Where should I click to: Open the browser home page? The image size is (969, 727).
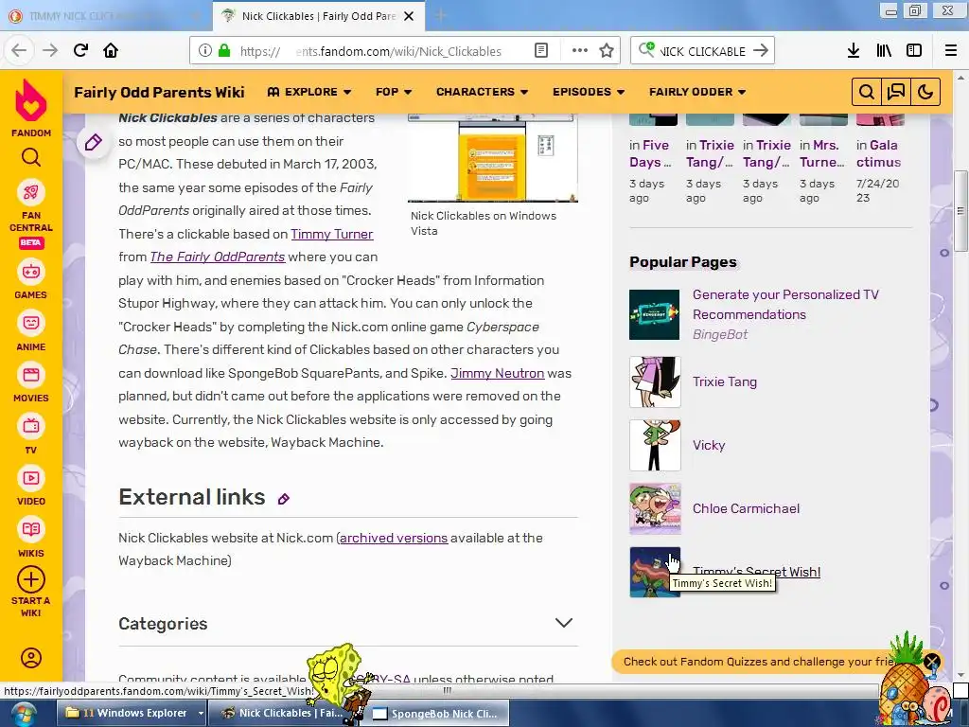111,50
